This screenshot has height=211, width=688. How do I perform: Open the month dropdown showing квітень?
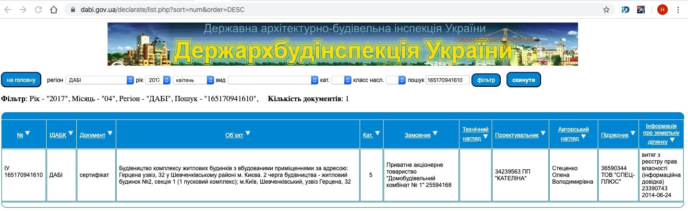tap(193, 80)
